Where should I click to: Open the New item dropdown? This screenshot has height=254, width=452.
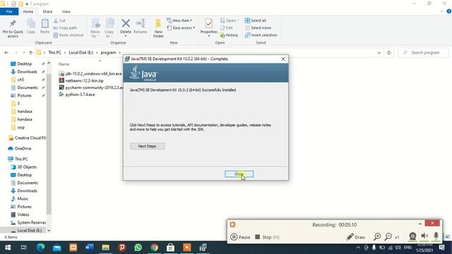(179, 20)
